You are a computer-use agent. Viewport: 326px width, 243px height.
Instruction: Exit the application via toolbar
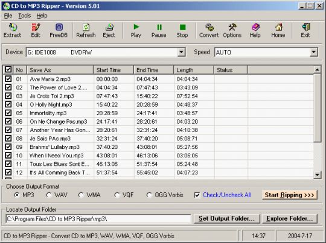(x=305, y=31)
